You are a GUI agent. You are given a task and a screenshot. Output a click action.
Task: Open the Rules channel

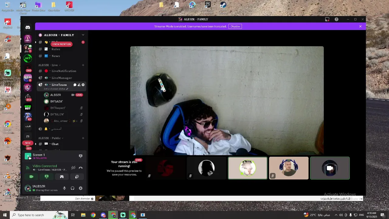click(61, 49)
